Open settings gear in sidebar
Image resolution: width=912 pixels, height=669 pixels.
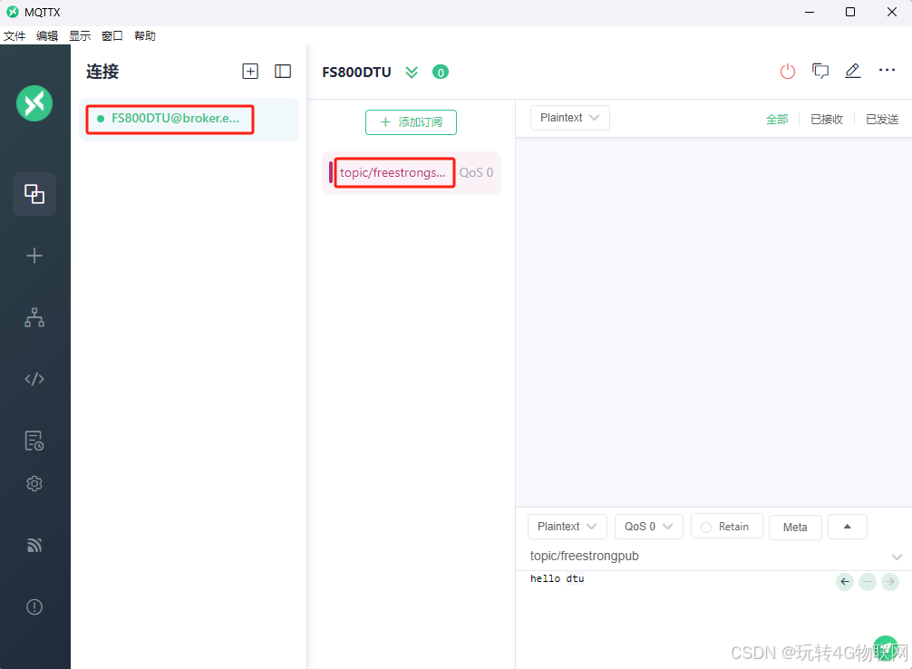click(34, 484)
